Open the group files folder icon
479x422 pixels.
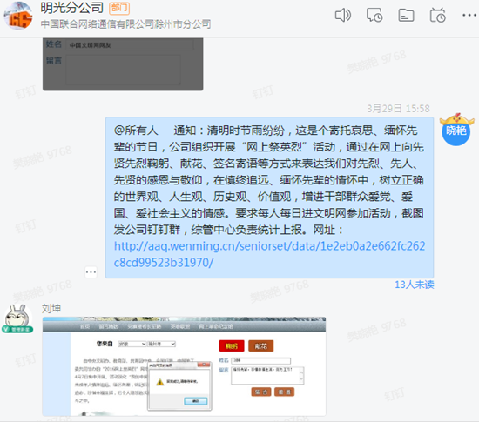(406, 15)
